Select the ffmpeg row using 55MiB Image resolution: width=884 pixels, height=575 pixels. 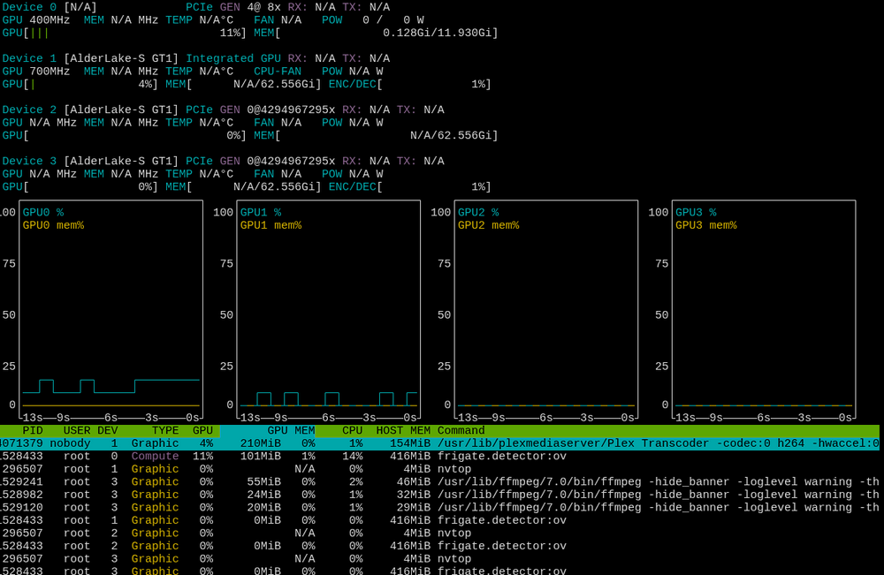tap(439, 482)
